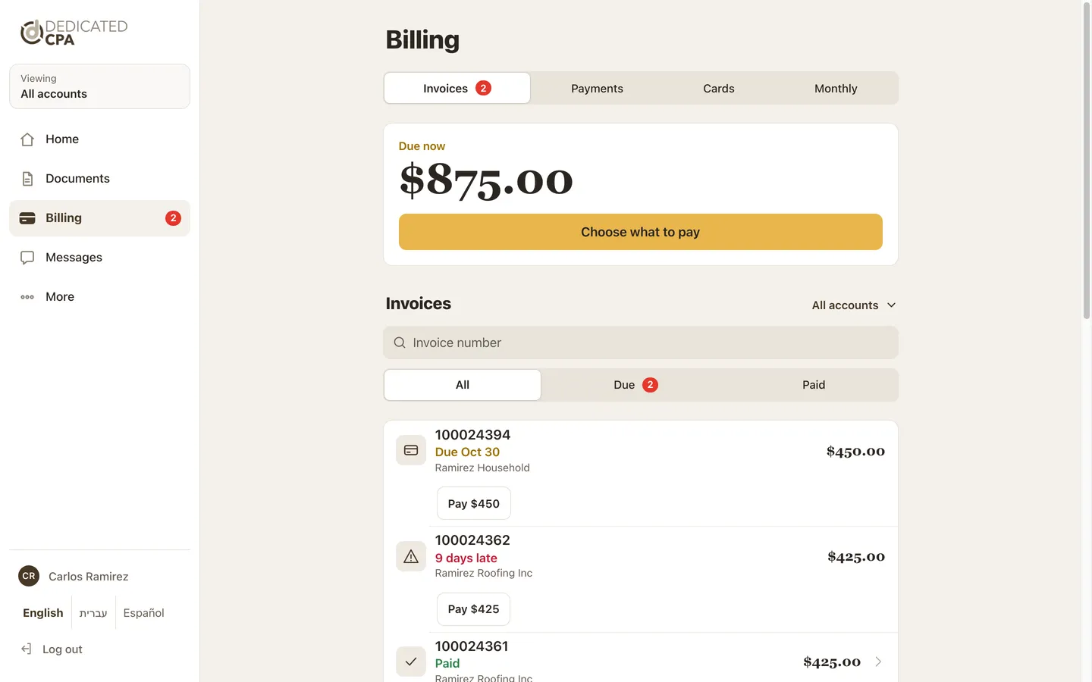
Task: Click the 9 days late status
Action: point(466,558)
